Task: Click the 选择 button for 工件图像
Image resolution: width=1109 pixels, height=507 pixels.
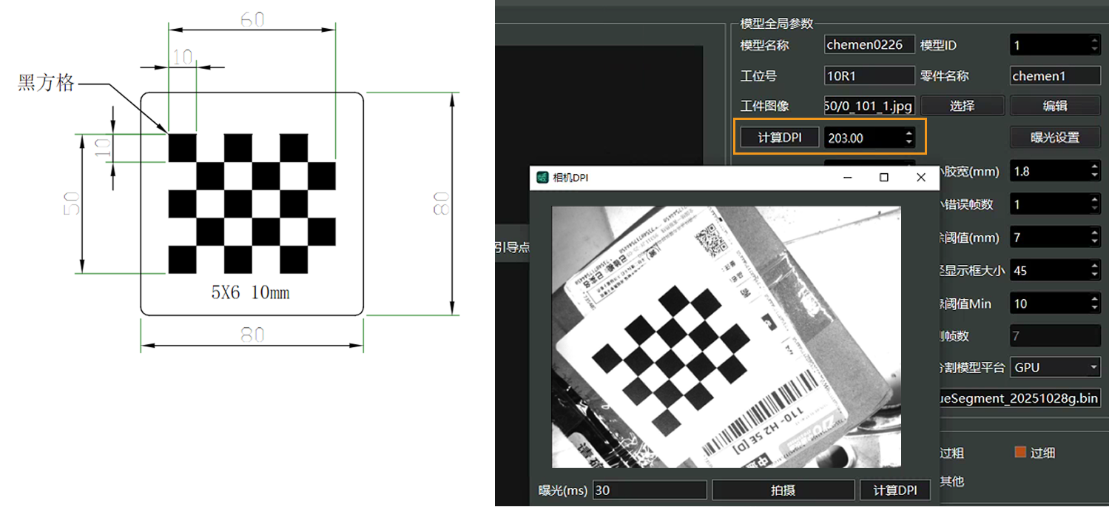Action: click(x=962, y=106)
